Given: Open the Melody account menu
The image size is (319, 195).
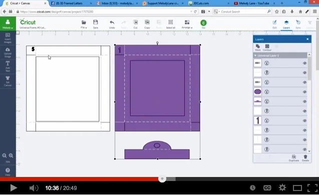Looking at the screenshot, I should (8, 23).
